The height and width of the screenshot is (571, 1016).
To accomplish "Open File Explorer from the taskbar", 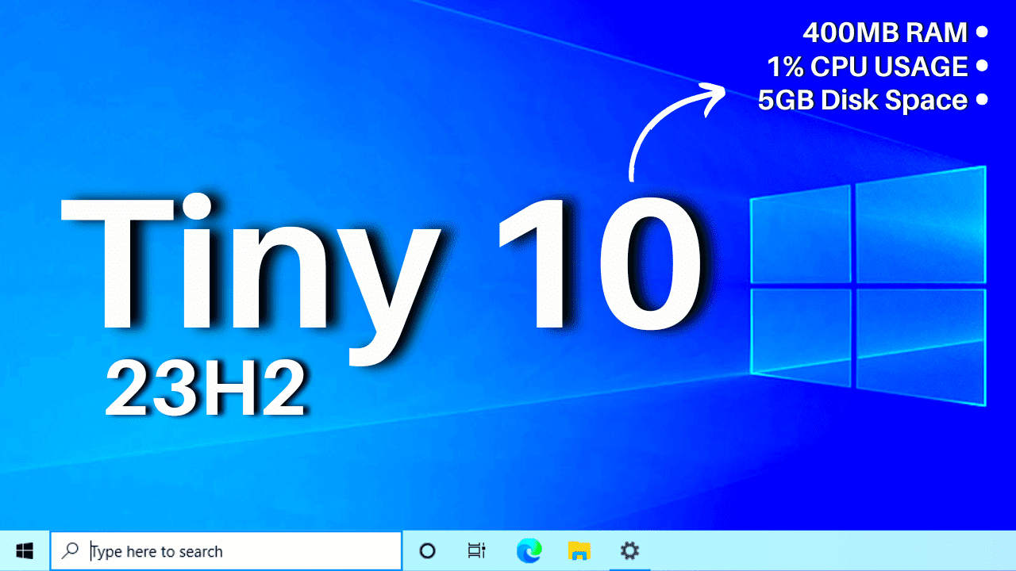I will click(x=580, y=550).
